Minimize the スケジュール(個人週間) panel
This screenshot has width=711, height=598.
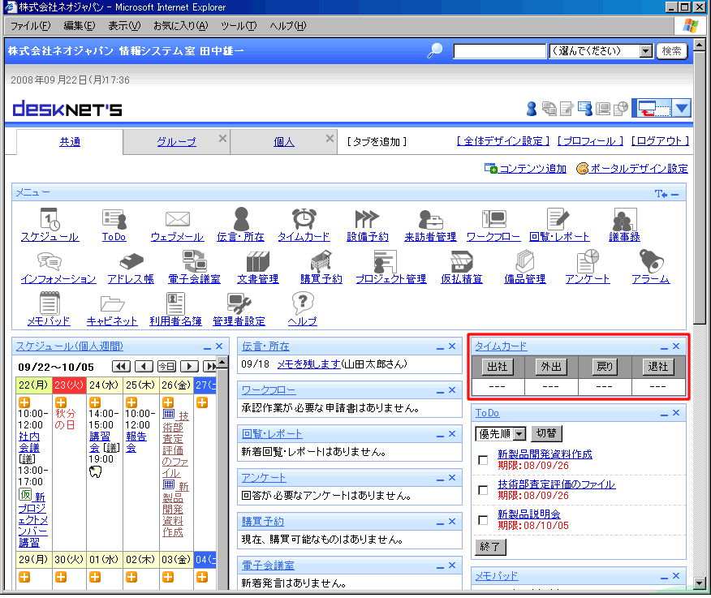click(x=207, y=347)
